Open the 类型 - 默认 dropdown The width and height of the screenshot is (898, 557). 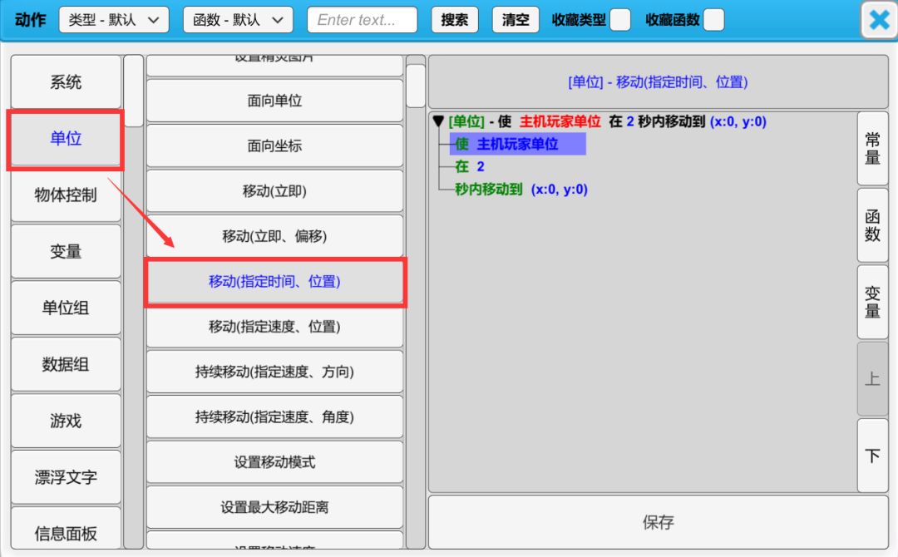click(x=114, y=20)
